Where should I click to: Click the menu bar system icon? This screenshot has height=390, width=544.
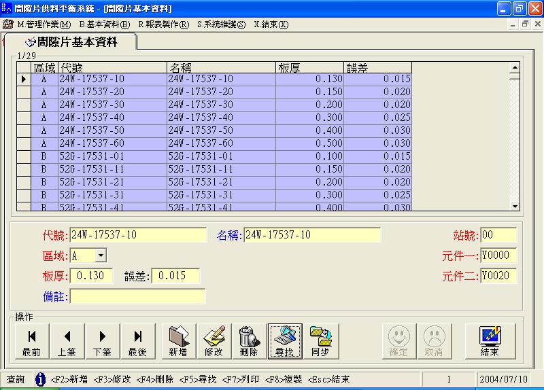pyautogui.click(x=7, y=24)
